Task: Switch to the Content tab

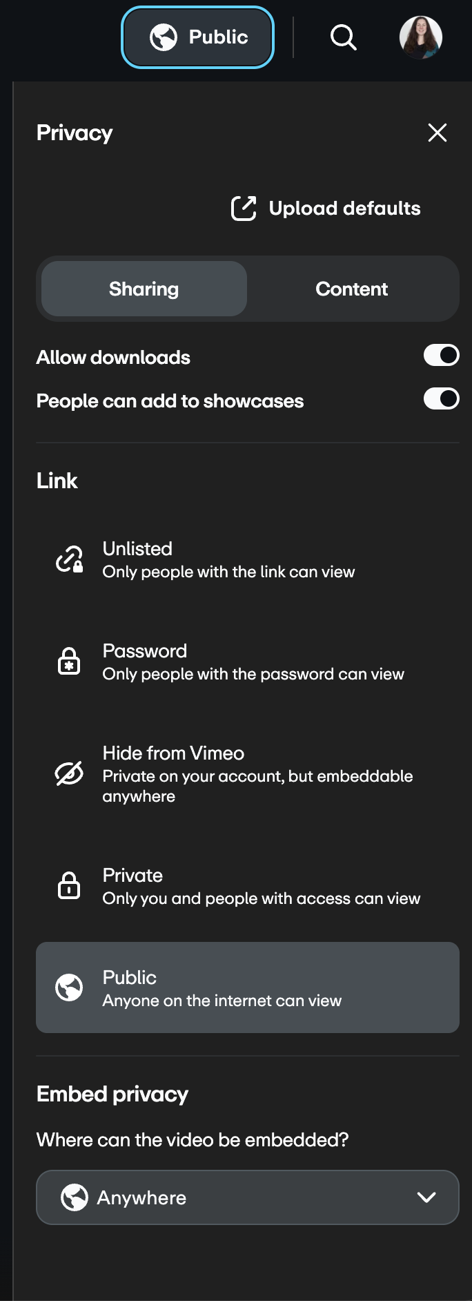Action: 352,289
